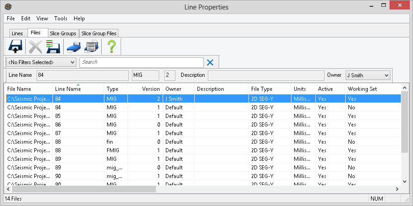The image size is (413, 206).
Task: Click the grey X delete icon
Action: [x=35, y=46]
